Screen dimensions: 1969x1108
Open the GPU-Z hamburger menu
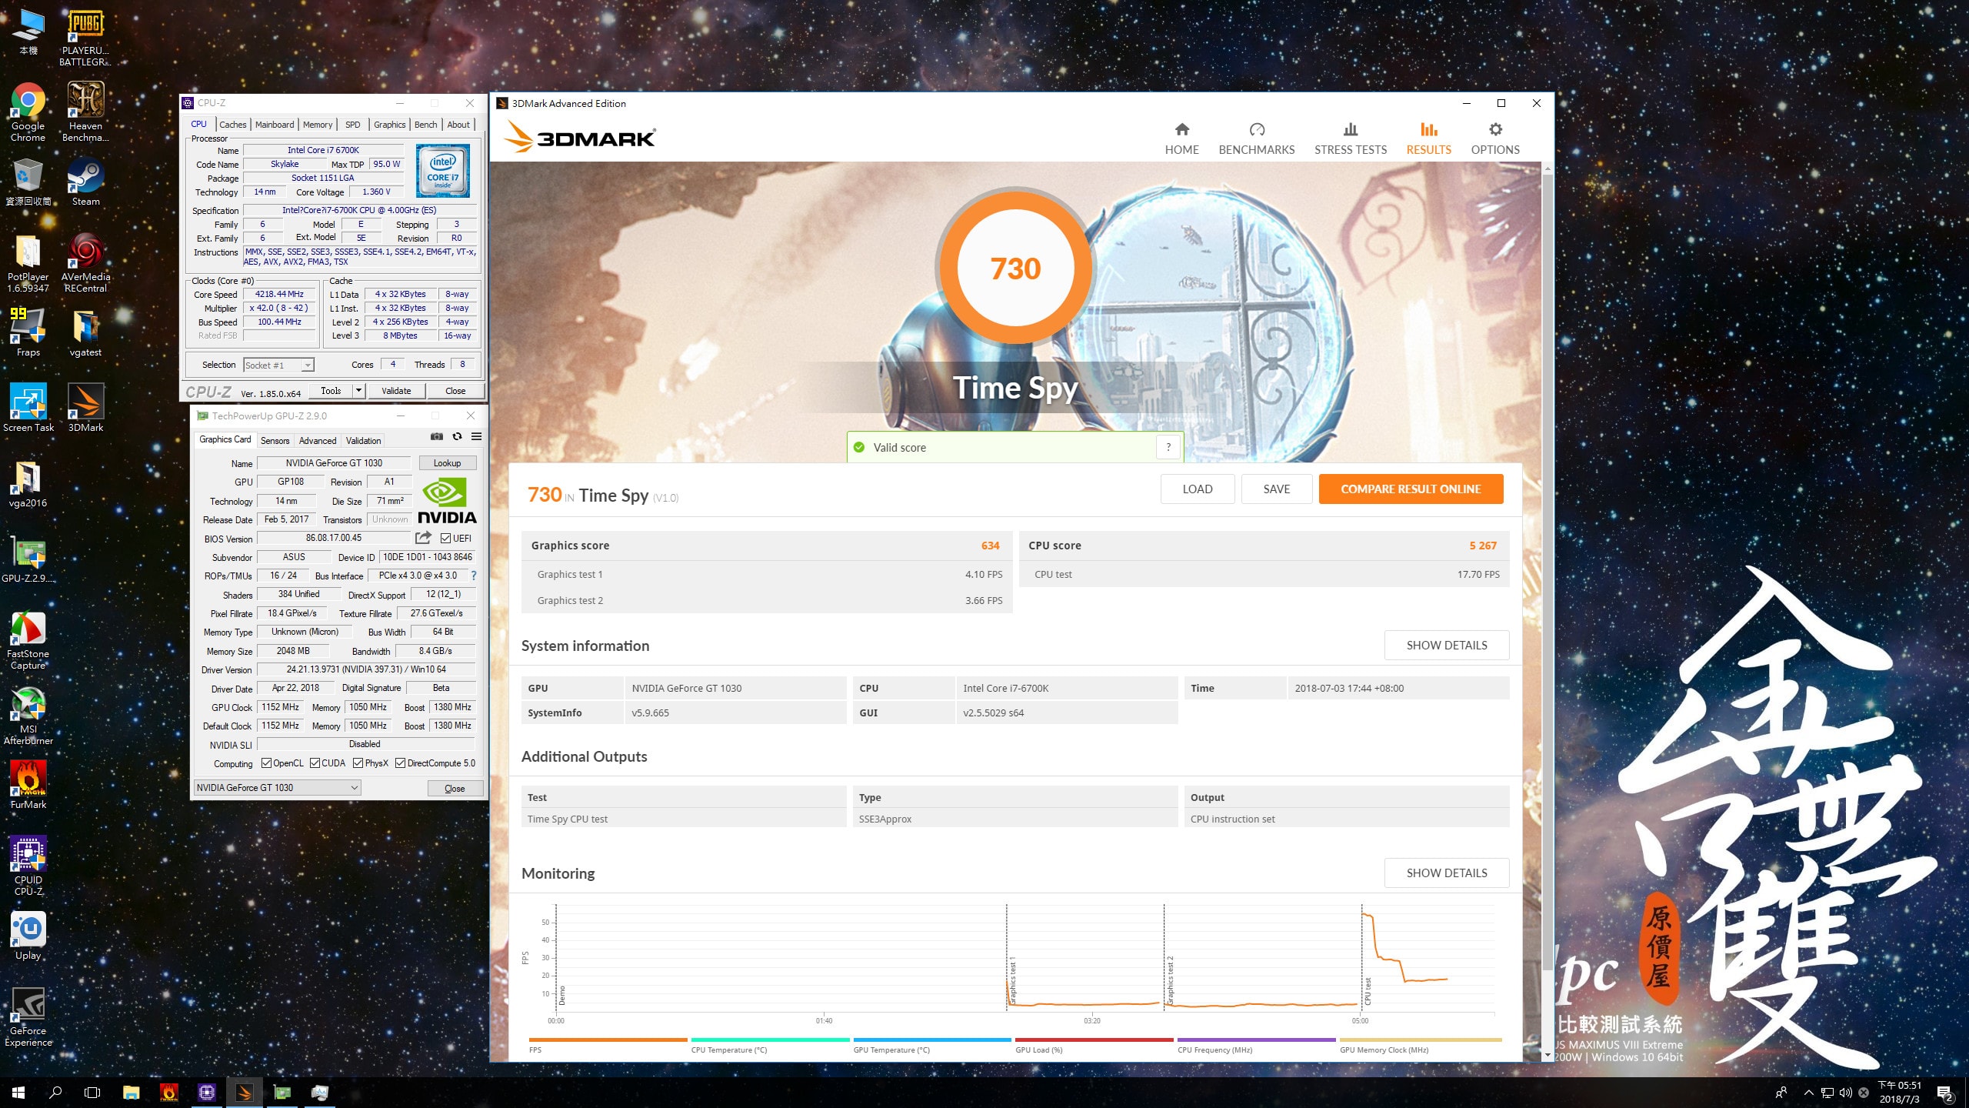(476, 436)
